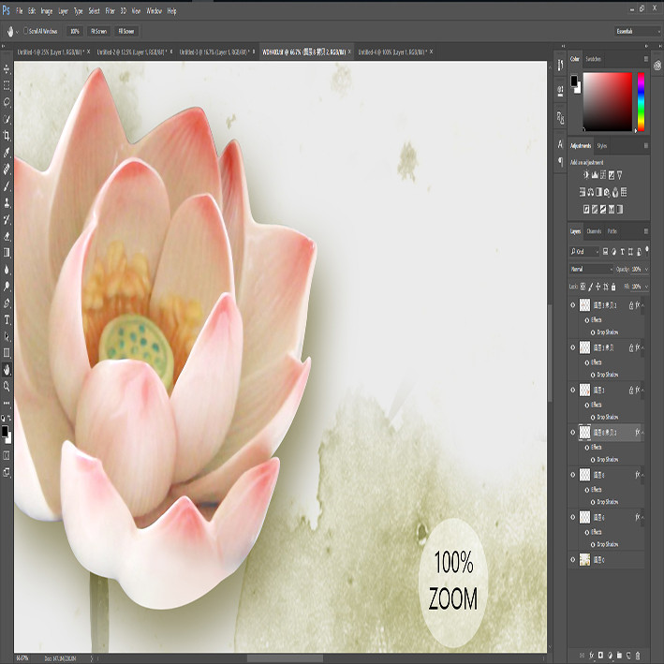Open the layer Kind filter dropdown

pos(584,252)
